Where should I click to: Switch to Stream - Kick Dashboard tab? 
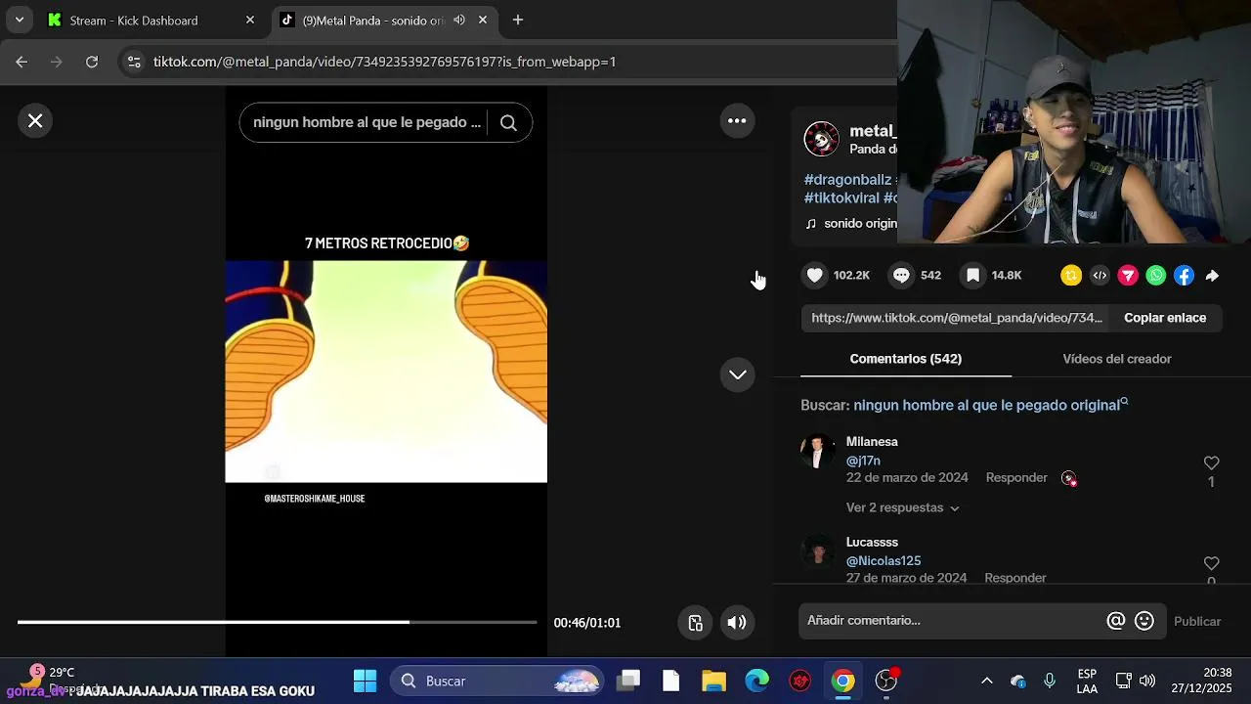click(x=151, y=20)
